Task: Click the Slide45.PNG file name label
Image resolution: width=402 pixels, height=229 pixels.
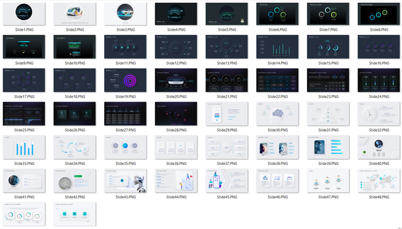Action: (227, 197)
